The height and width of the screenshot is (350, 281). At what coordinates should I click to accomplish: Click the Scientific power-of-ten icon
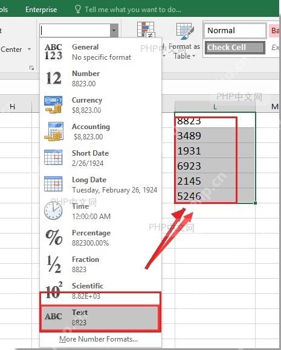[x=54, y=290]
